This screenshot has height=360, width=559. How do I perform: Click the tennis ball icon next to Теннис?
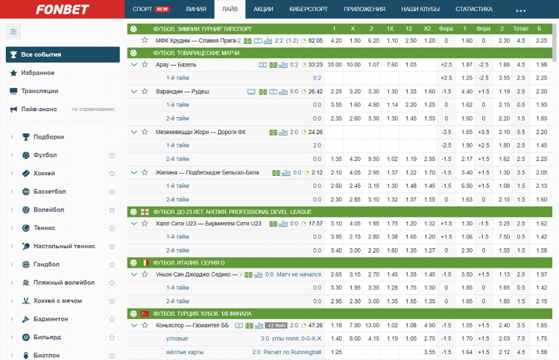pos(25,228)
